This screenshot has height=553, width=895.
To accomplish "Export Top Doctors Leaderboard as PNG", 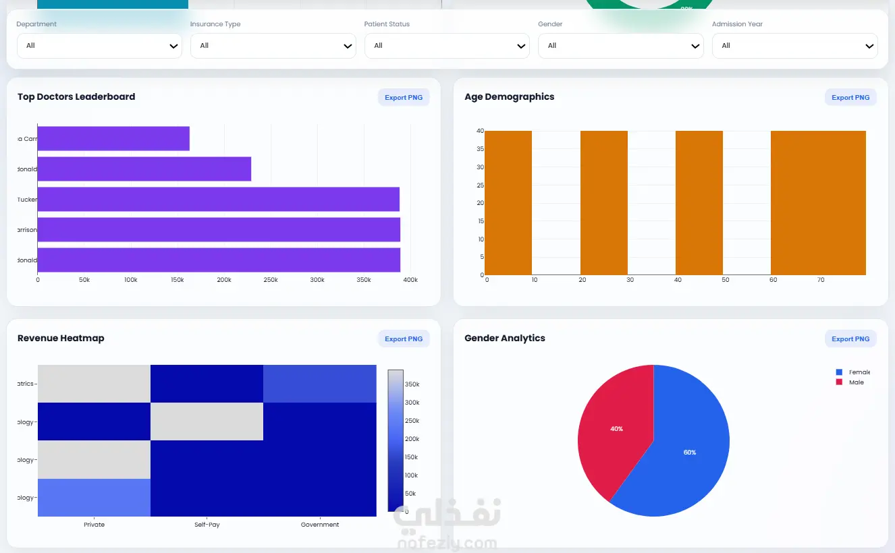I will [404, 98].
